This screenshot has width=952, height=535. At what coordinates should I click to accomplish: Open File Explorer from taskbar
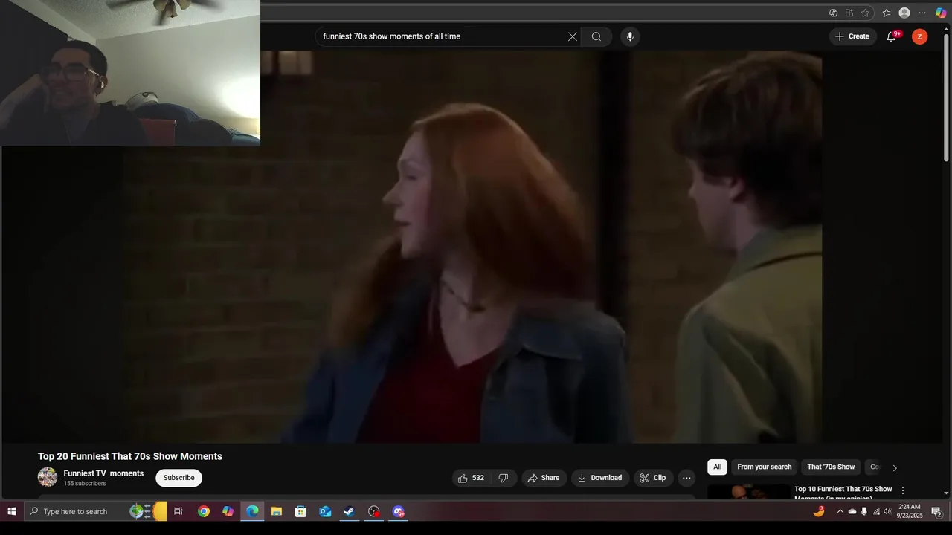point(277,511)
